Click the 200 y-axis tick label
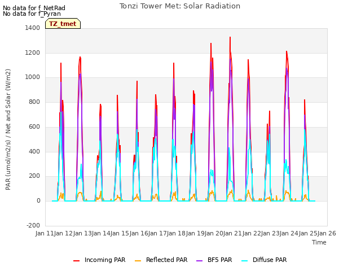This screenshot has width=361, height=271. (x=34, y=176)
